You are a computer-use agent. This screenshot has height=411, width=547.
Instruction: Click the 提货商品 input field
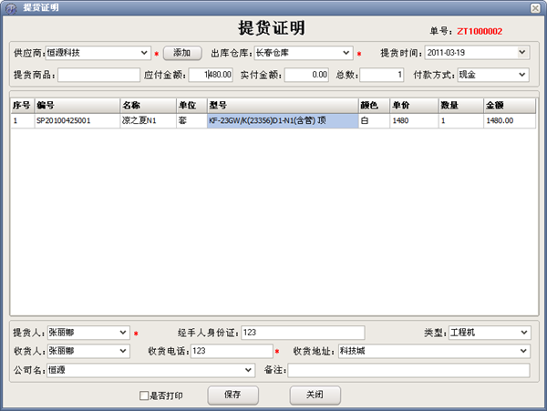(85, 74)
